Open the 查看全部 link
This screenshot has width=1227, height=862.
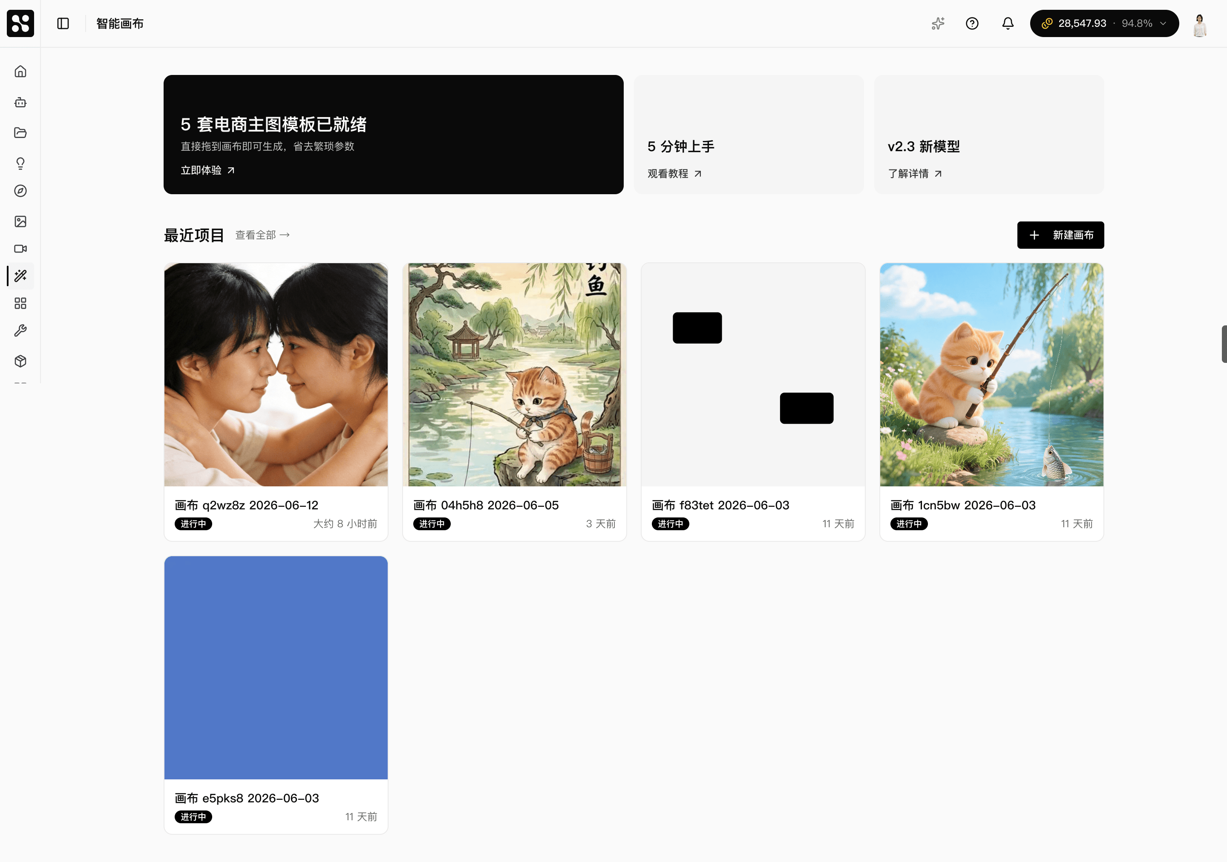coord(262,235)
